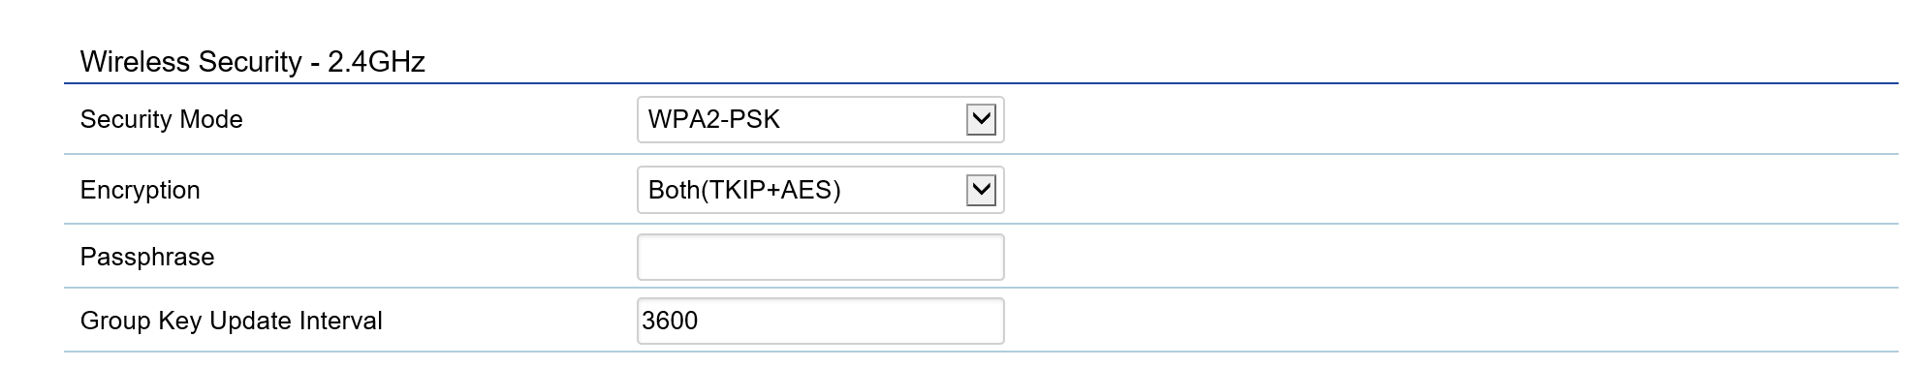The height and width of the screenshot is (368, 1919).
Task: Click the 2.4GHz text in section title
Action: (377, 62)
